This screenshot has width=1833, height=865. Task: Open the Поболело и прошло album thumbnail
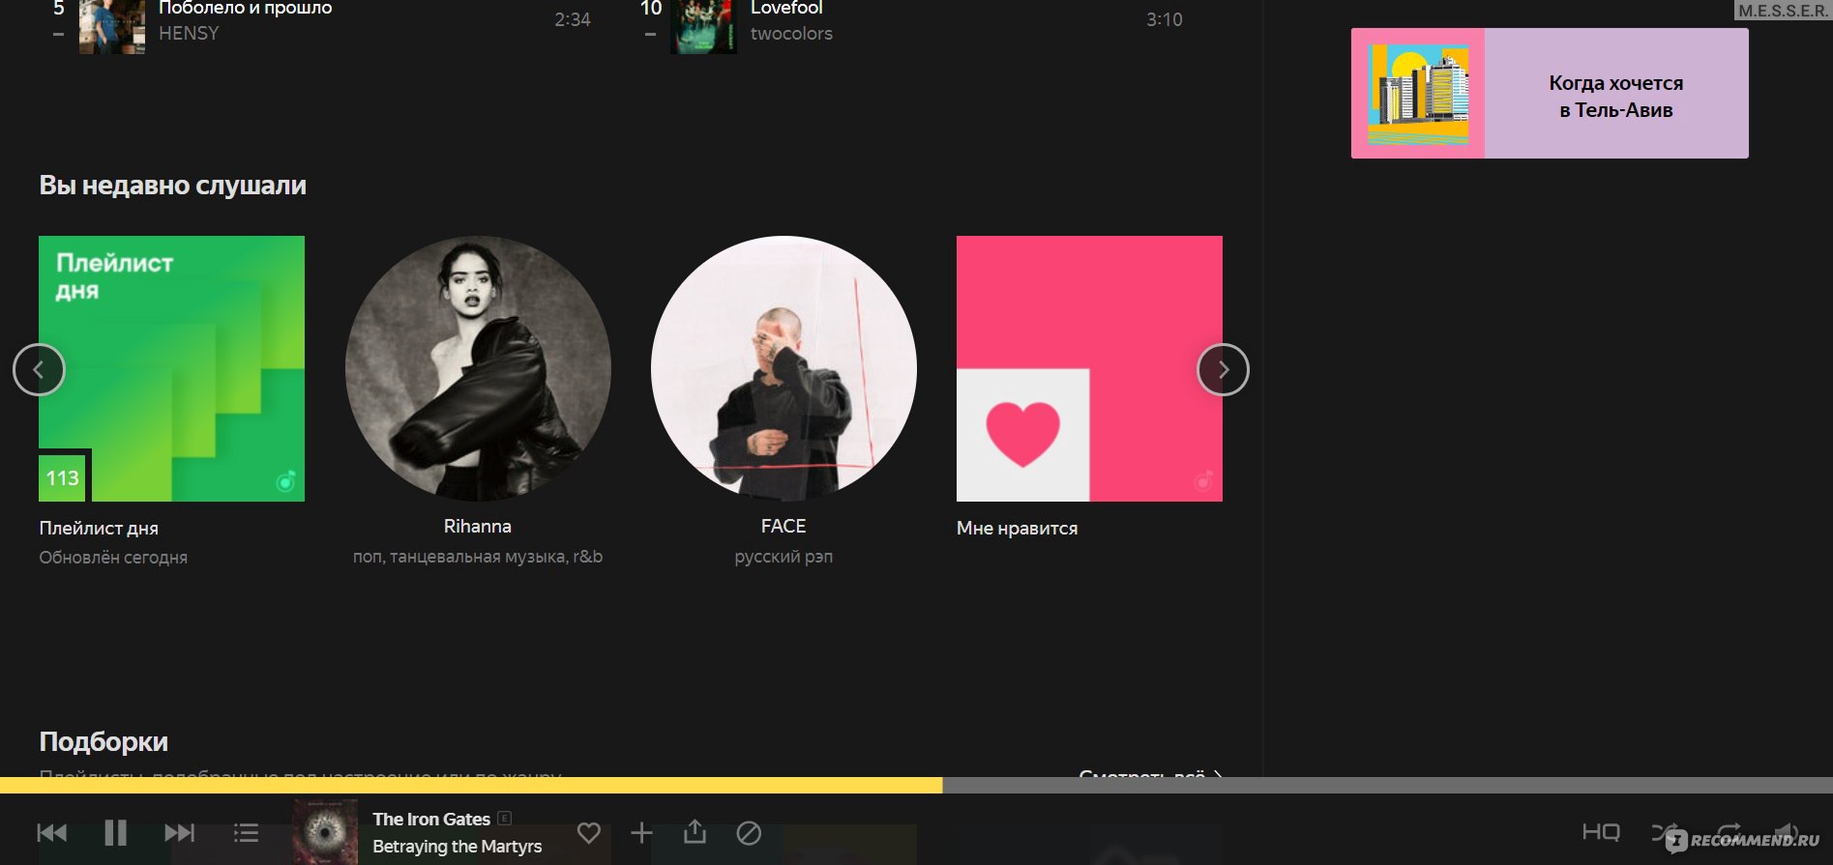click(112, 26)
